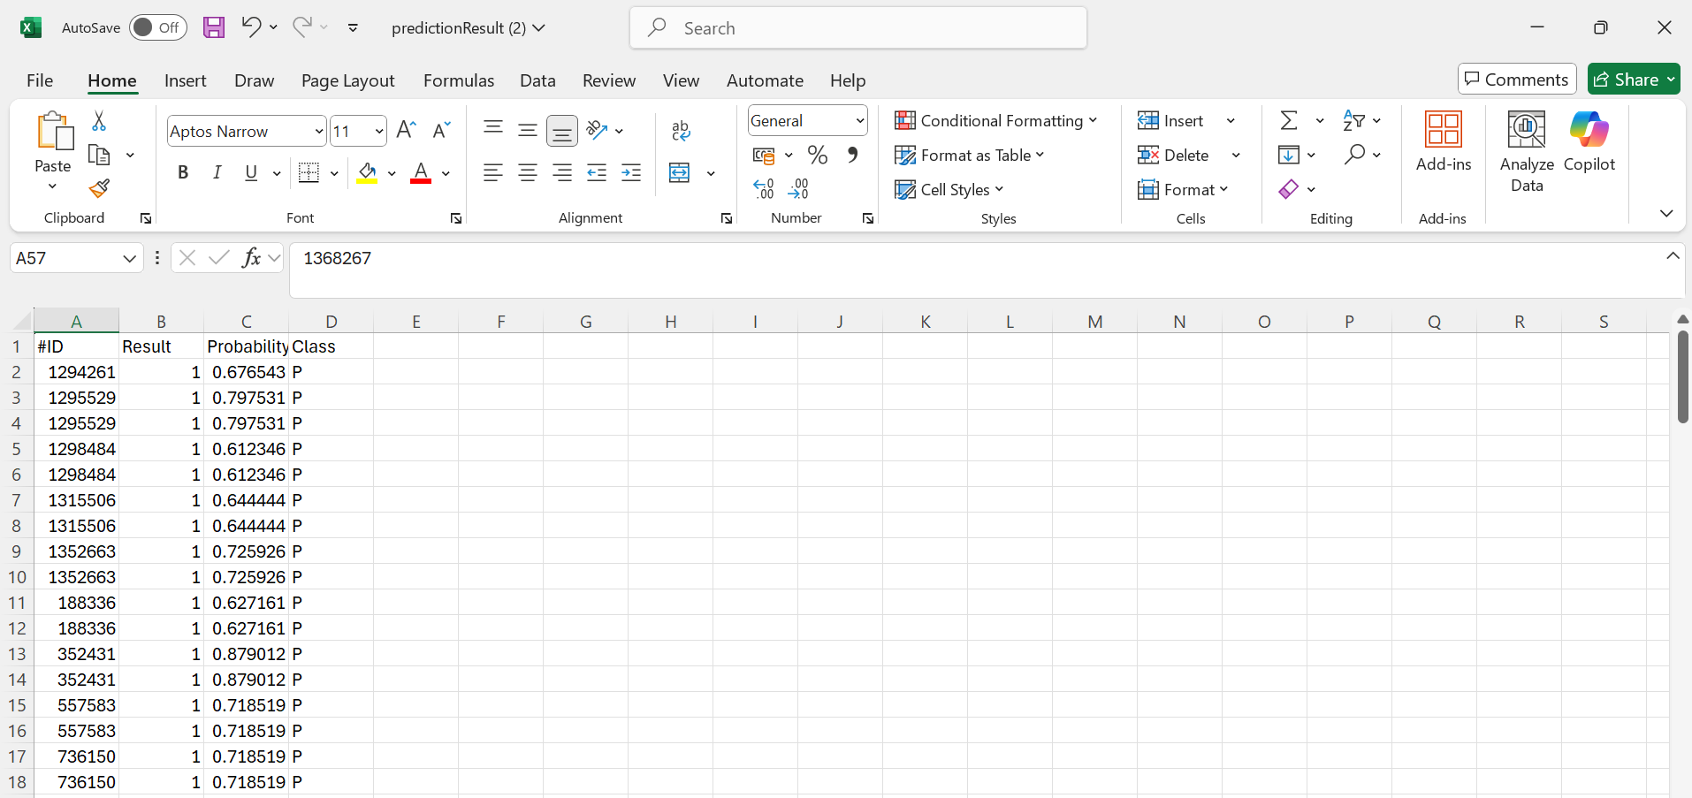Click the AutoSum sigma icon

[x=1289, y=120]
